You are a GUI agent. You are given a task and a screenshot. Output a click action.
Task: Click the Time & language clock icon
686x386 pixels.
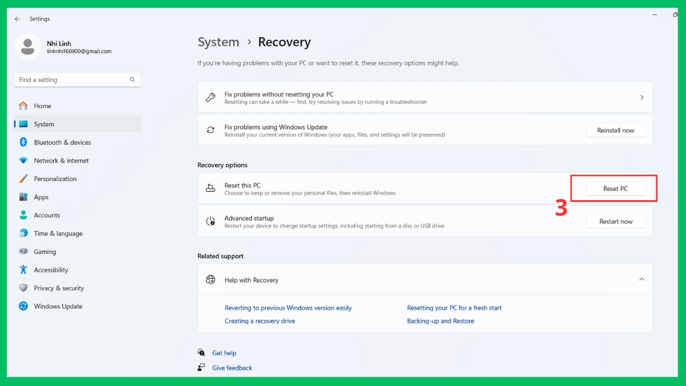(23, 233)
